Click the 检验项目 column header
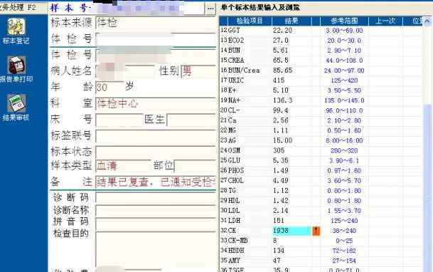This screenshot has width=433, height=272. coord(250,21)
